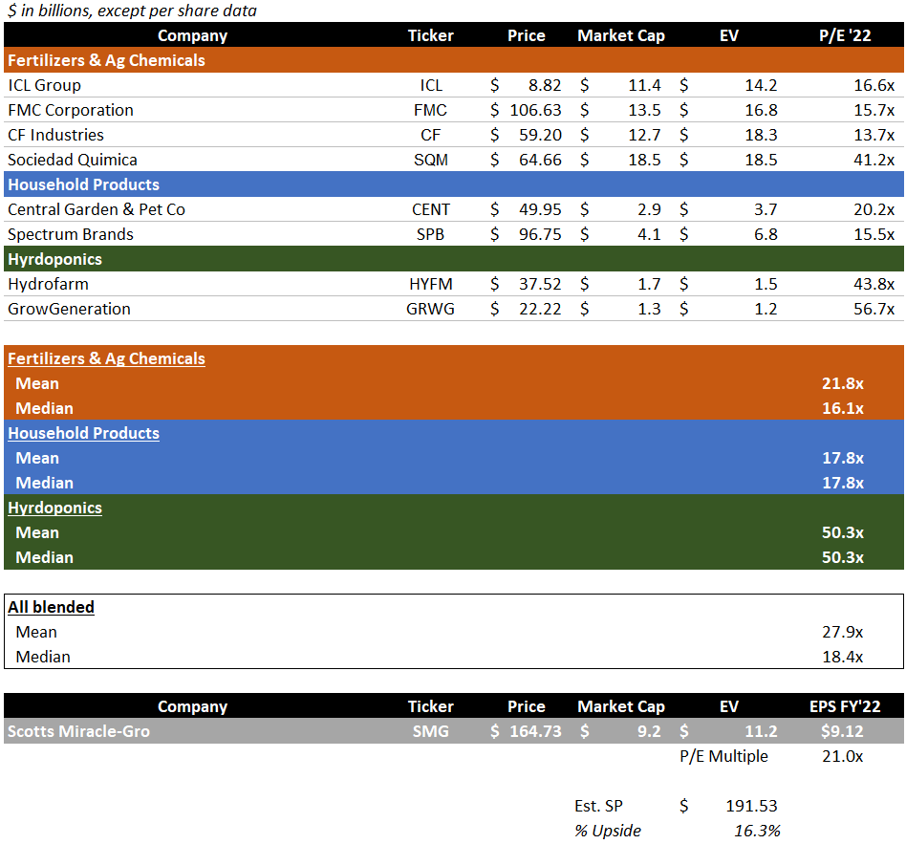Click the SPB ticker cell
Screen dimensions: 906x844
coord(431,234)
